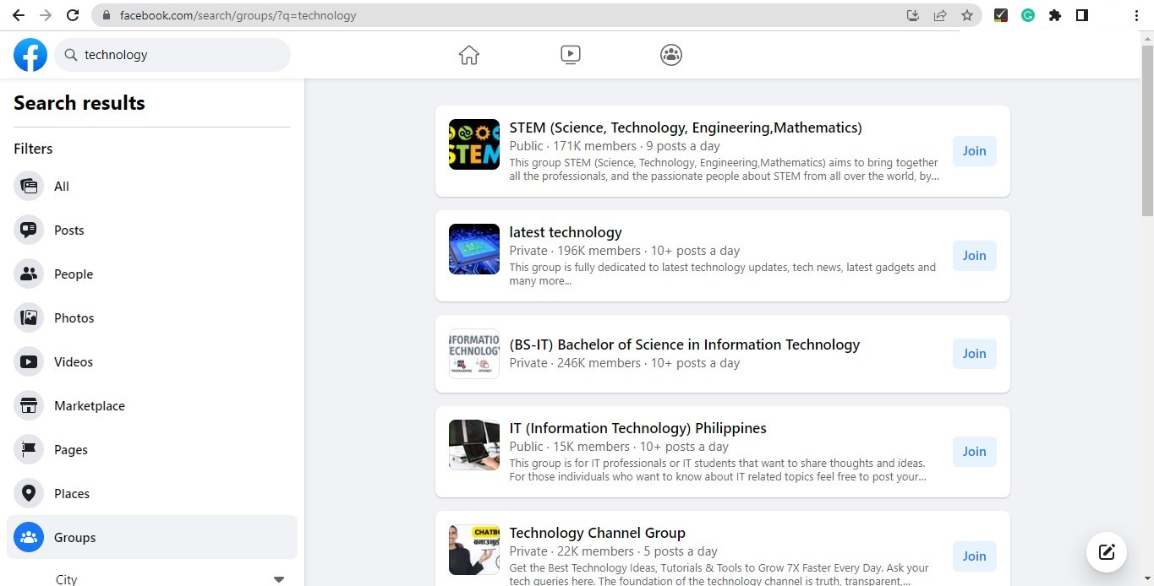Open the Grammarly extension icon

[1028, 15]
